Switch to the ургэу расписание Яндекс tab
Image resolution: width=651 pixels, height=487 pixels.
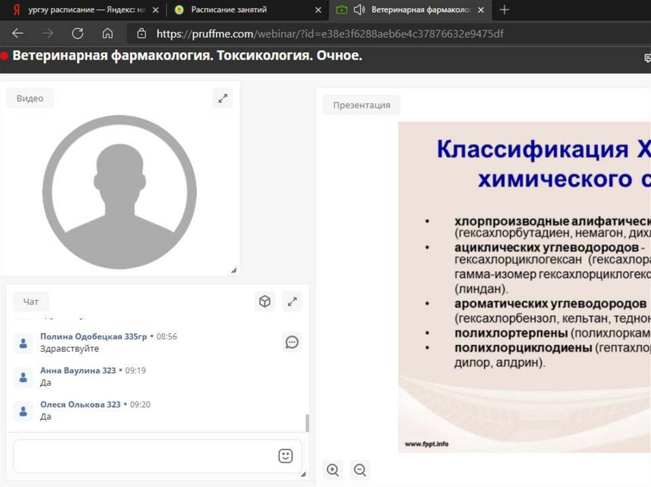click(x=83, y=10)
